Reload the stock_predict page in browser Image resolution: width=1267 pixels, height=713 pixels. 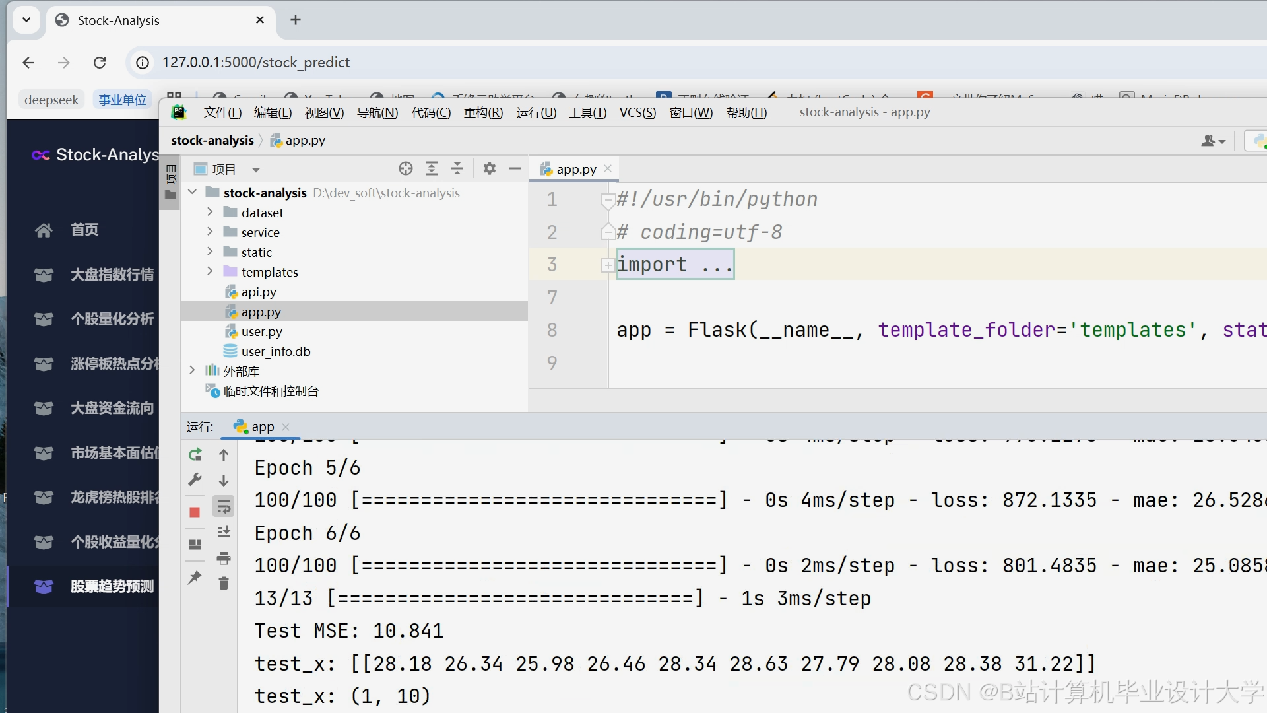pyautogui.click(x=100, y=62)
